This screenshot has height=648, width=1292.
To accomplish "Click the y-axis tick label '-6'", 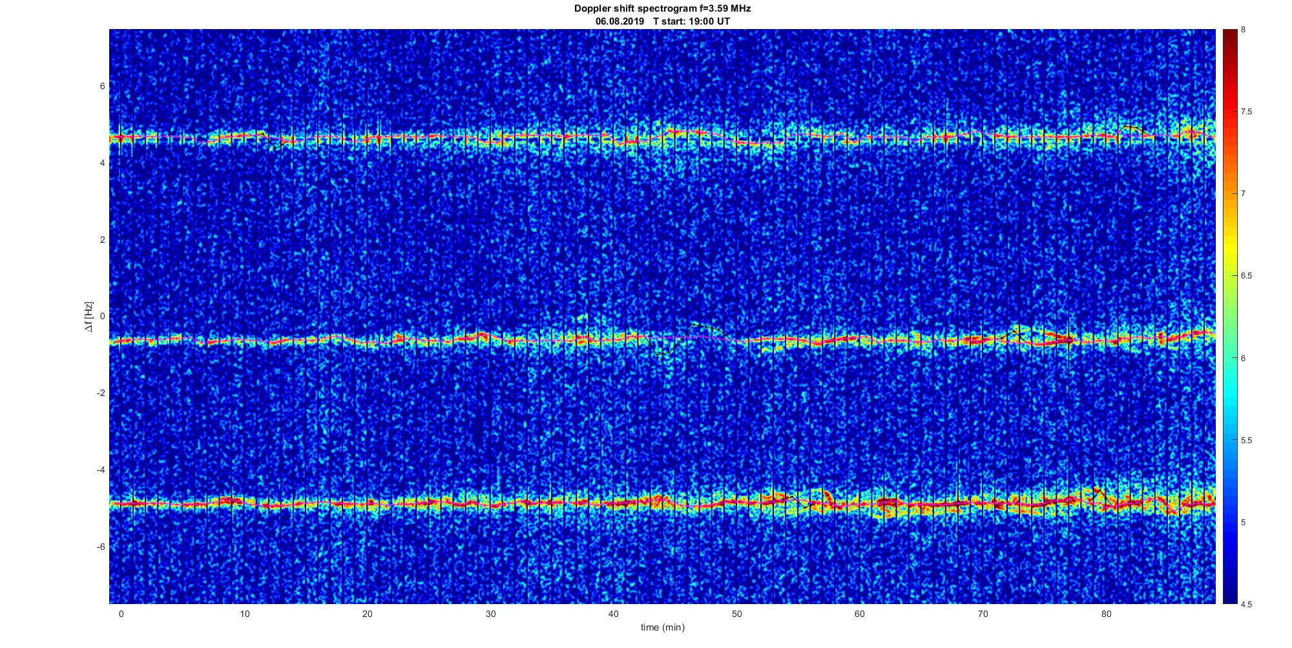I will pyautogui.click(x=101, y=547).
